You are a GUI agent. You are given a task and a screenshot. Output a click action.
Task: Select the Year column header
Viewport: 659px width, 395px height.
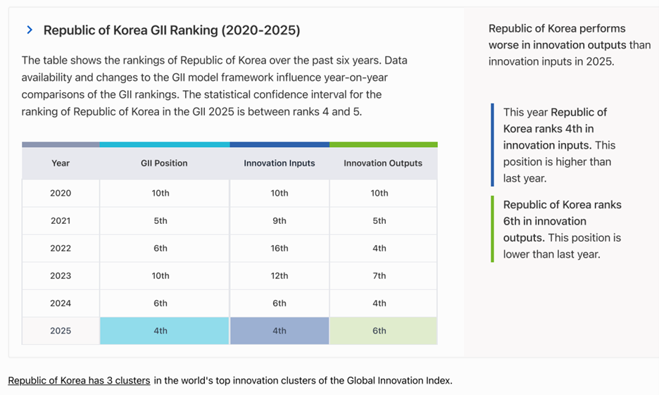pyautogui.click(x=61, y=163)
